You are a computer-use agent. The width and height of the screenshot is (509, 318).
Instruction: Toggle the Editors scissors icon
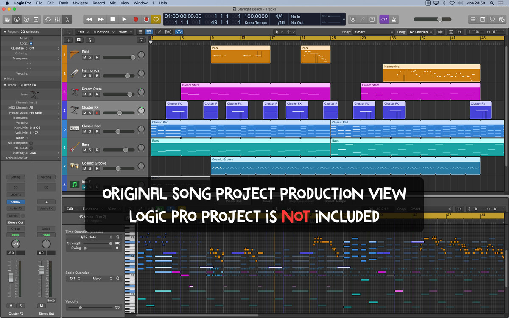click(67, 19)
